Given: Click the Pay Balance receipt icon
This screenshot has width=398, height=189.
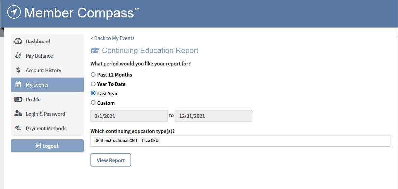Looking at the screenshot, I should click(18, 56).
